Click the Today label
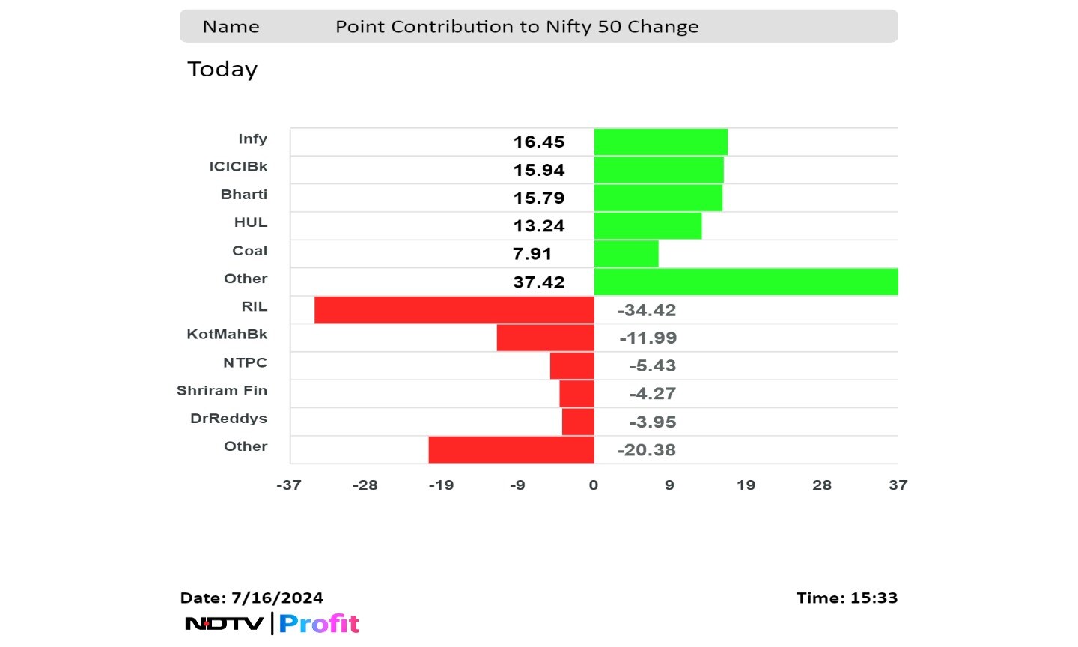1078x647 pixels. (x=222, y=69)
